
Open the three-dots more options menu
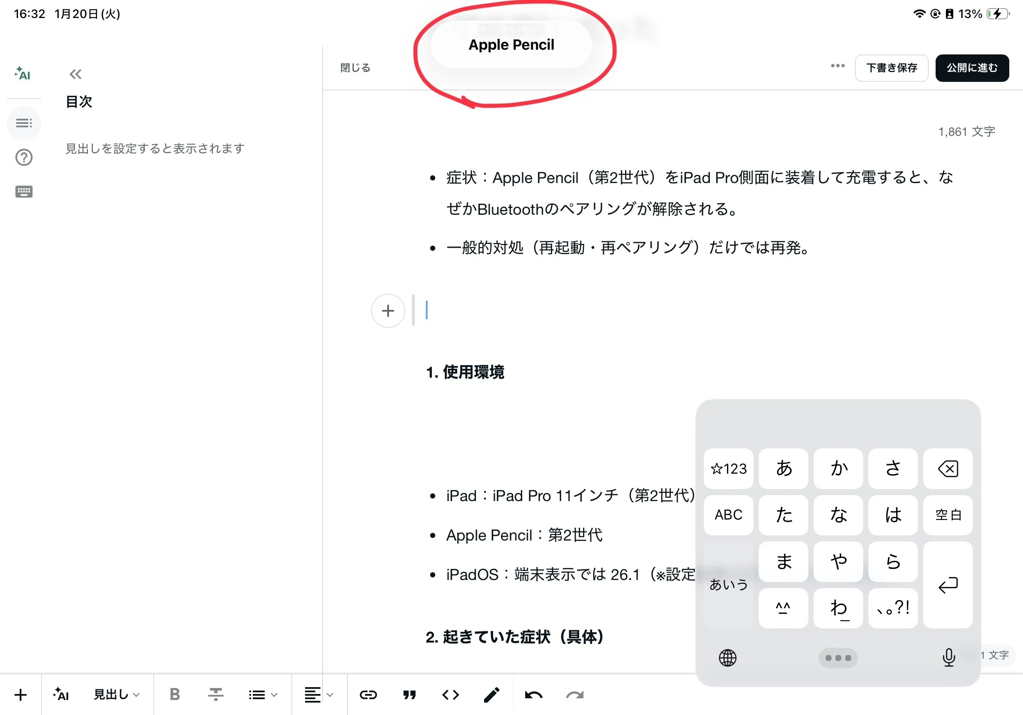point(838,66)
